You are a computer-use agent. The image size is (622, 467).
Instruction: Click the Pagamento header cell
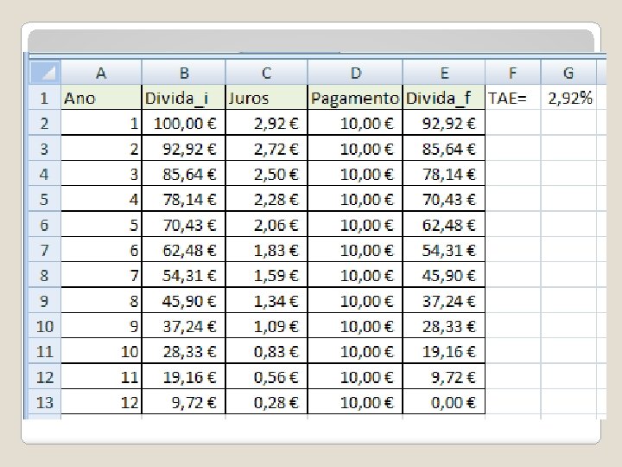(355, 97)
